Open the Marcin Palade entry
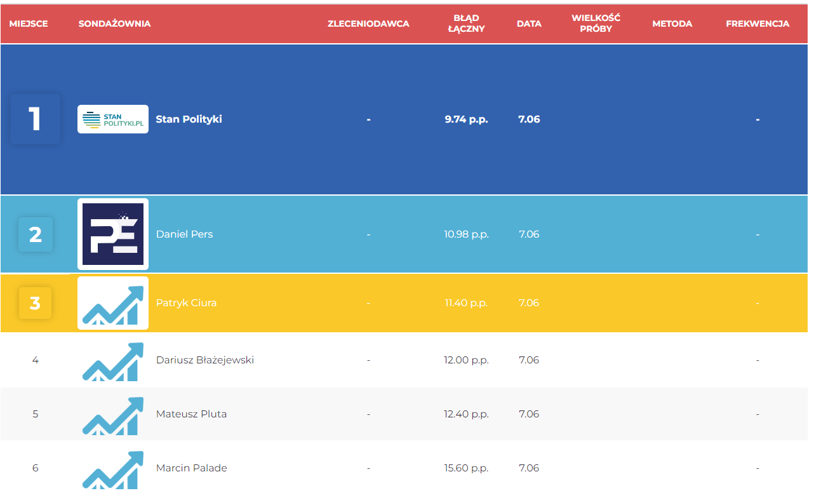This screenshot has width=814, height=493. [x=191, y=468]
